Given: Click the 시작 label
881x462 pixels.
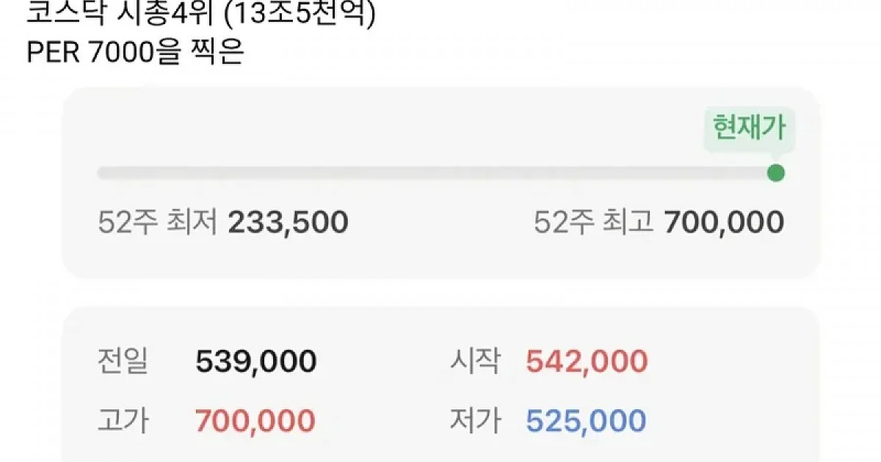Looking at the screenshot, I should pyautogui.click(x=475, y=362).
